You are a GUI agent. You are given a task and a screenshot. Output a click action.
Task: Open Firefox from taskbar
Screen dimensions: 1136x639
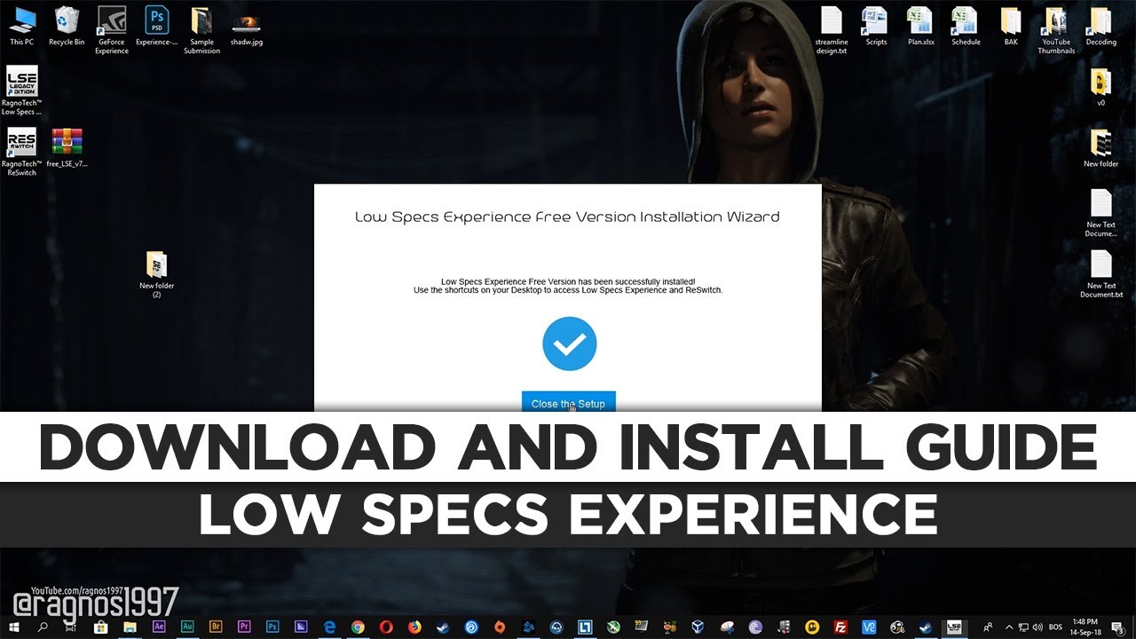(x=414, y=627)
